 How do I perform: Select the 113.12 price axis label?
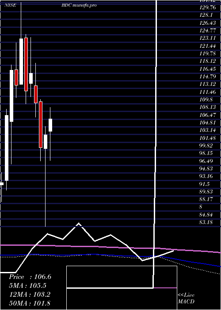(x=207, y=85)
